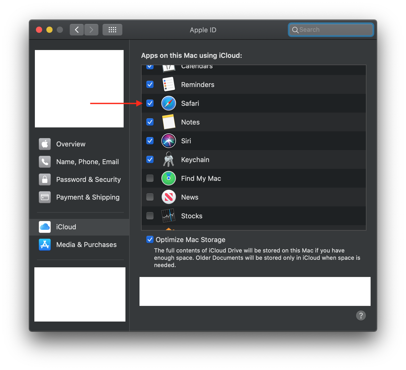The width and height of the screenshot is (406, 370).
Task: Click the iCloud cloud icon
Action: pyautogui.click(x=45, y=227)
